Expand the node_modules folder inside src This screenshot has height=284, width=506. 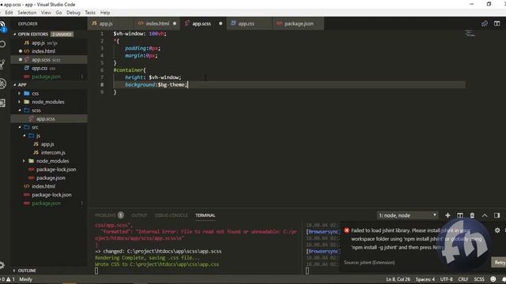24,161
